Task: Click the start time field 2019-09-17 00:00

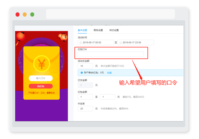Action: pos(96,43)
